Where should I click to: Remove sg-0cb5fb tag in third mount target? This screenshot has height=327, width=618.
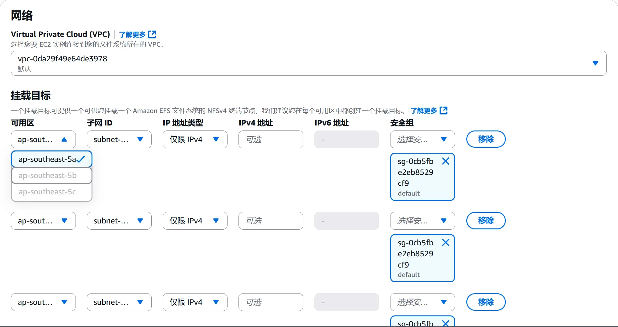click(x=445, y=323)
